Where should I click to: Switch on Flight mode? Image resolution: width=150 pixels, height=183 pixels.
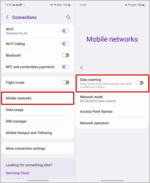[66, 82]
